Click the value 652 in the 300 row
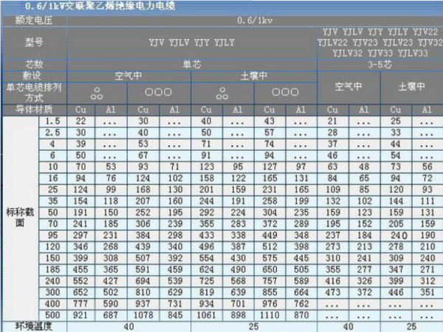 tap(80, 292)
